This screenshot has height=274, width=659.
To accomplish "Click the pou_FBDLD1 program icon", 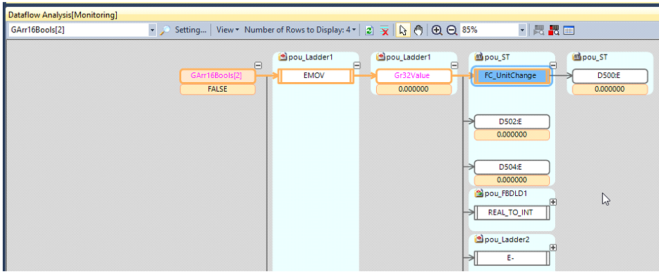I will [x=479, y=193].
